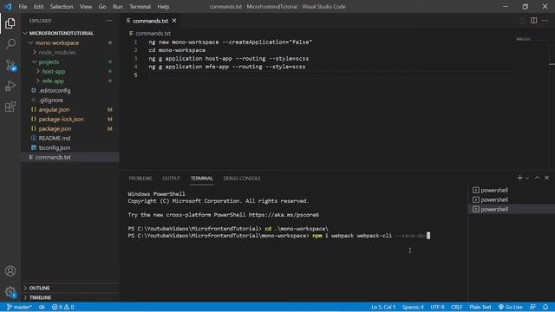The image size is (555, 312).
Task: Open the Help menu
Action: point(163,6)
